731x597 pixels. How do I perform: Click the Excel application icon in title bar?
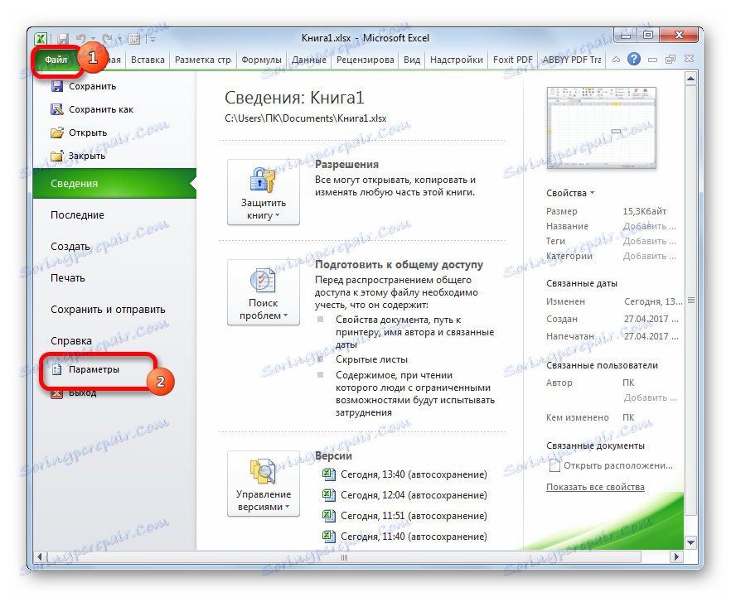(41, 39)
